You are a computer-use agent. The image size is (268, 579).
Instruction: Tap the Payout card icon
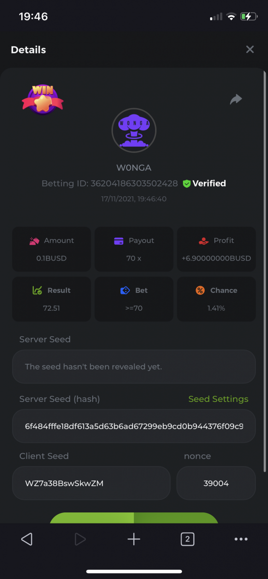click(119, 241)
